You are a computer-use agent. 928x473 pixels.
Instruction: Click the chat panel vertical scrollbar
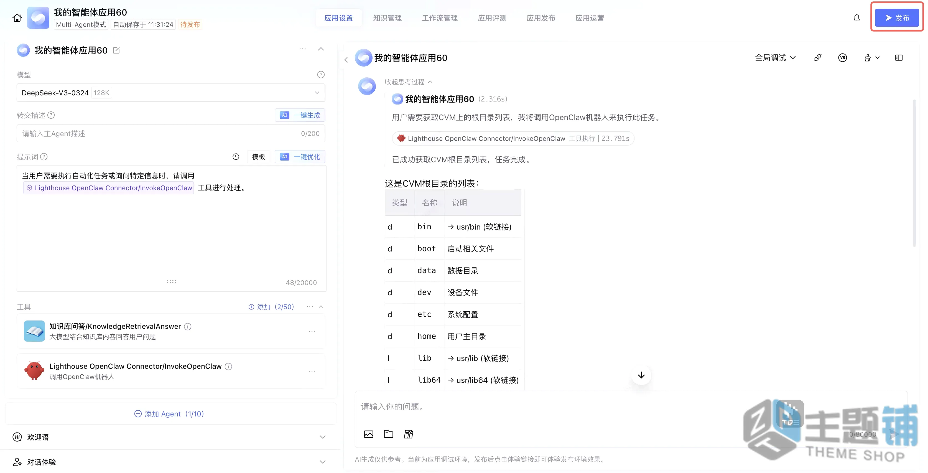pos(914,173)
